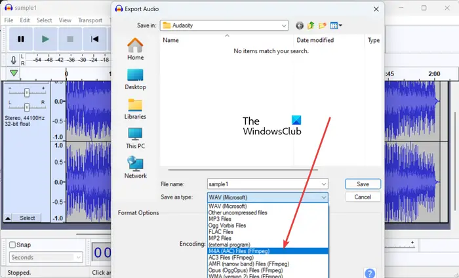Click the horizontal scrollbar in file list

243,170
